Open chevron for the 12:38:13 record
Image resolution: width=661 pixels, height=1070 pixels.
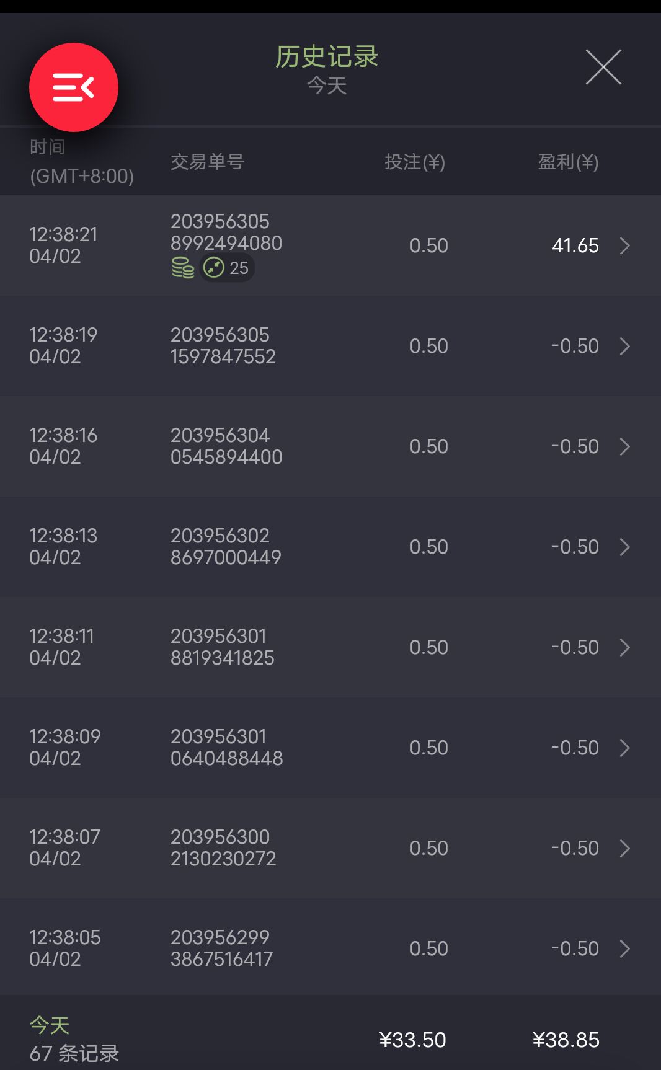624,547
